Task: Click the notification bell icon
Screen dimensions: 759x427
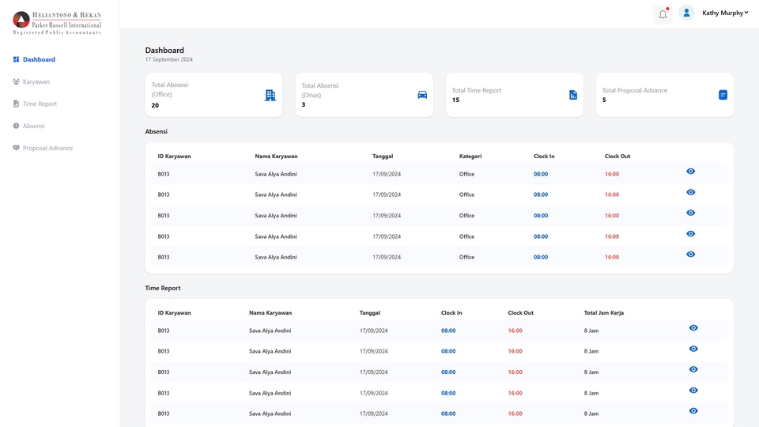Action: tap(663, 14)
